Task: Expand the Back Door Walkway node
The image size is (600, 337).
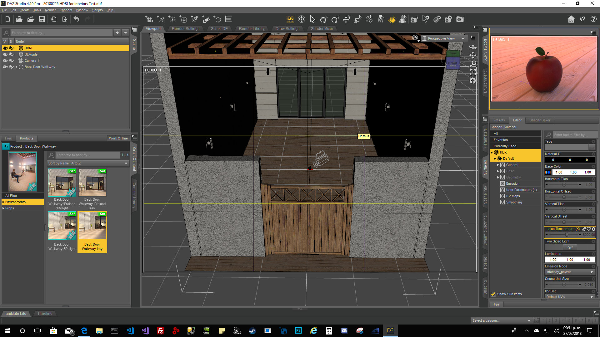Action: click(17, 67)
